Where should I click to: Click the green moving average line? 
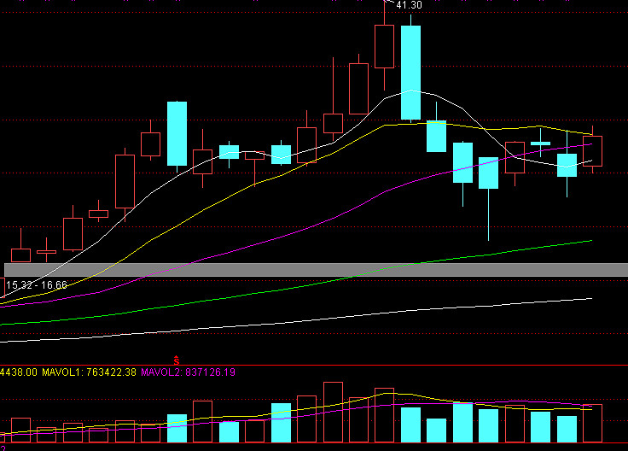click(x=427, y=261)
